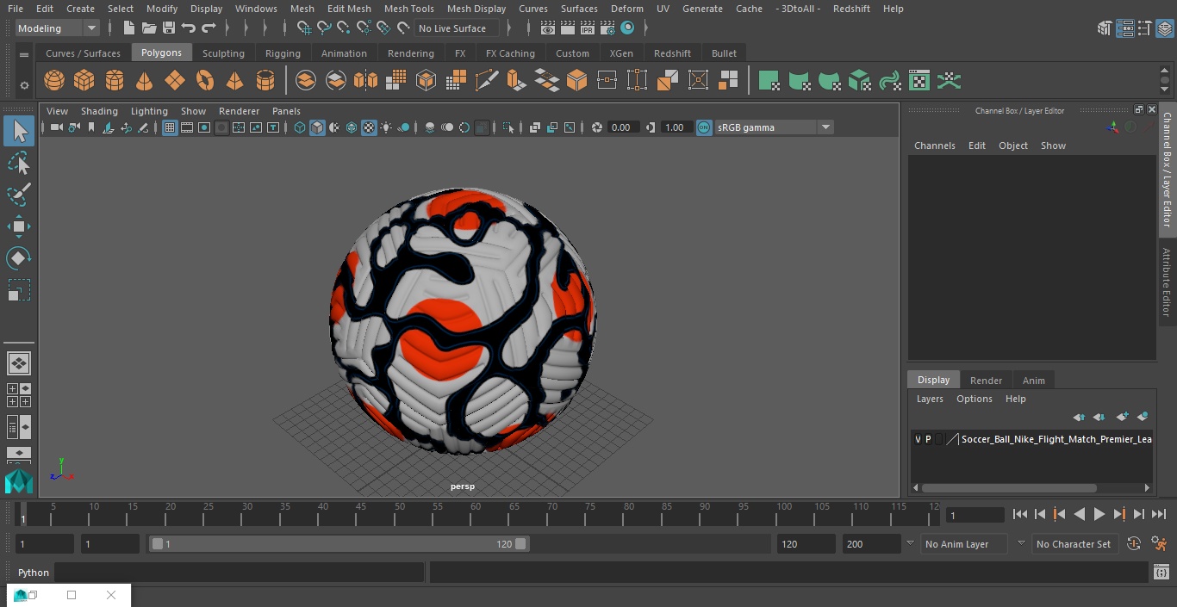Open Render View clapperboard icon
1177x607 pixels.
click(x=548, y=28)
